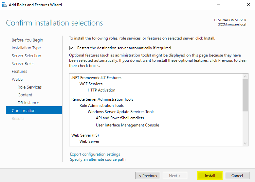Maximize the wizard window

click(233, 5)
